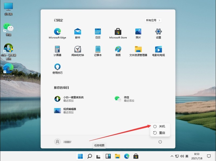Show hidden tray icons via chevron
The image size is (216, 161).
[x=172, y=156]
